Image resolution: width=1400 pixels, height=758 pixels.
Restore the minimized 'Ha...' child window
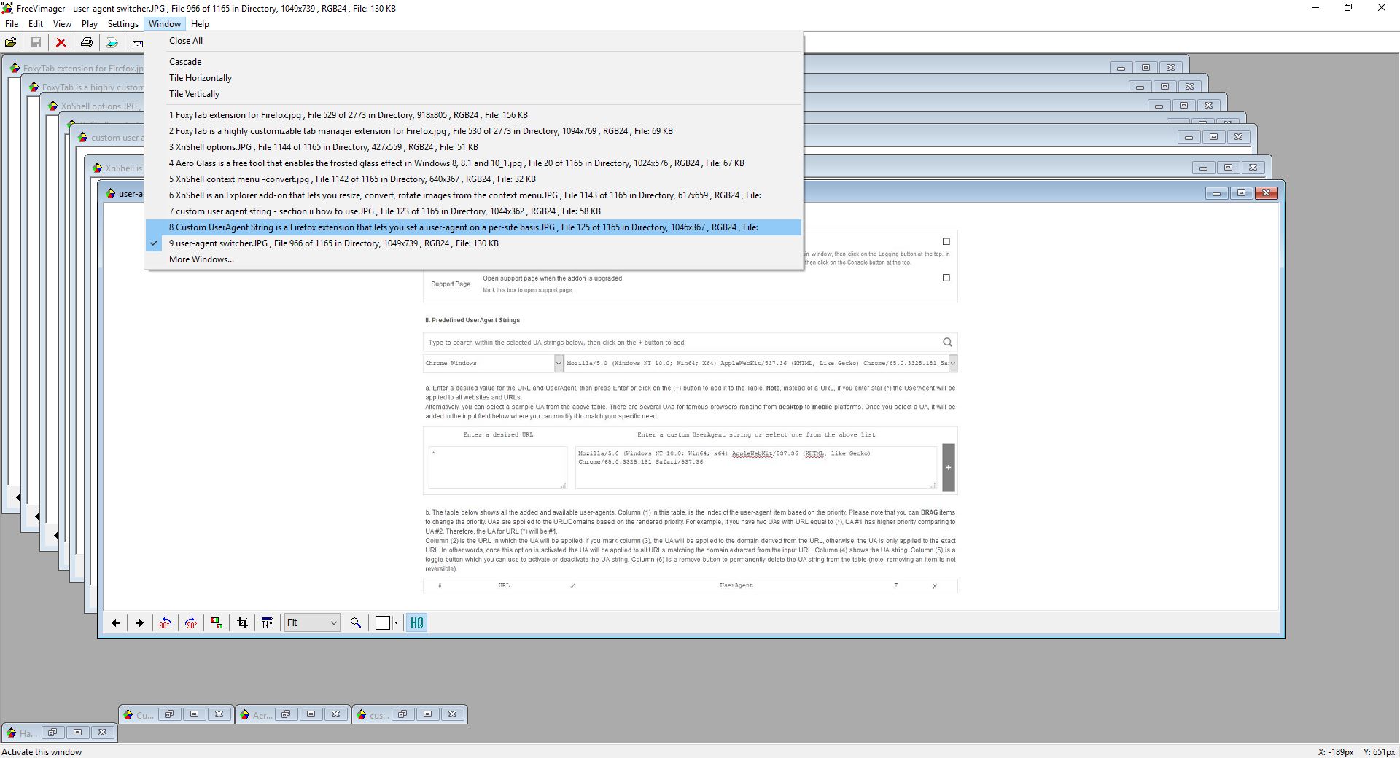click(x=52, y=732)
